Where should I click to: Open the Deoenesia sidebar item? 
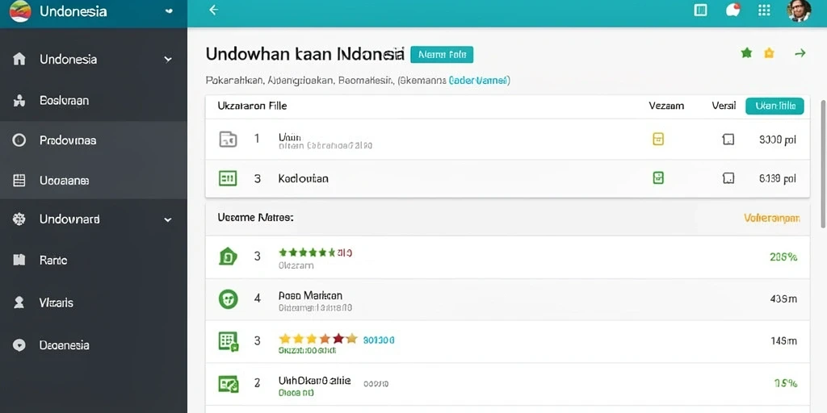point(64,345)
